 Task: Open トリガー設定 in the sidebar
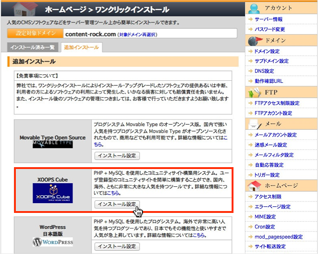point(267,175)
